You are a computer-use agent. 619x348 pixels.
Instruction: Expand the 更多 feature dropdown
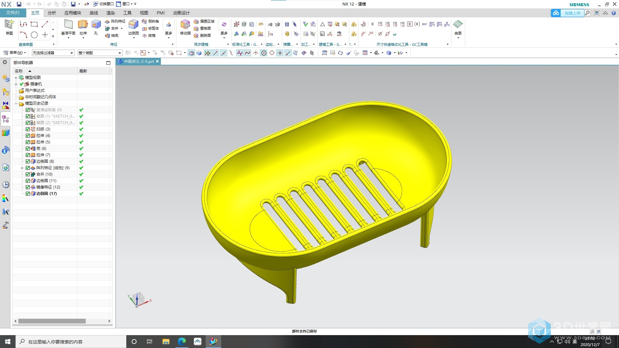click(x=169, y=29)
